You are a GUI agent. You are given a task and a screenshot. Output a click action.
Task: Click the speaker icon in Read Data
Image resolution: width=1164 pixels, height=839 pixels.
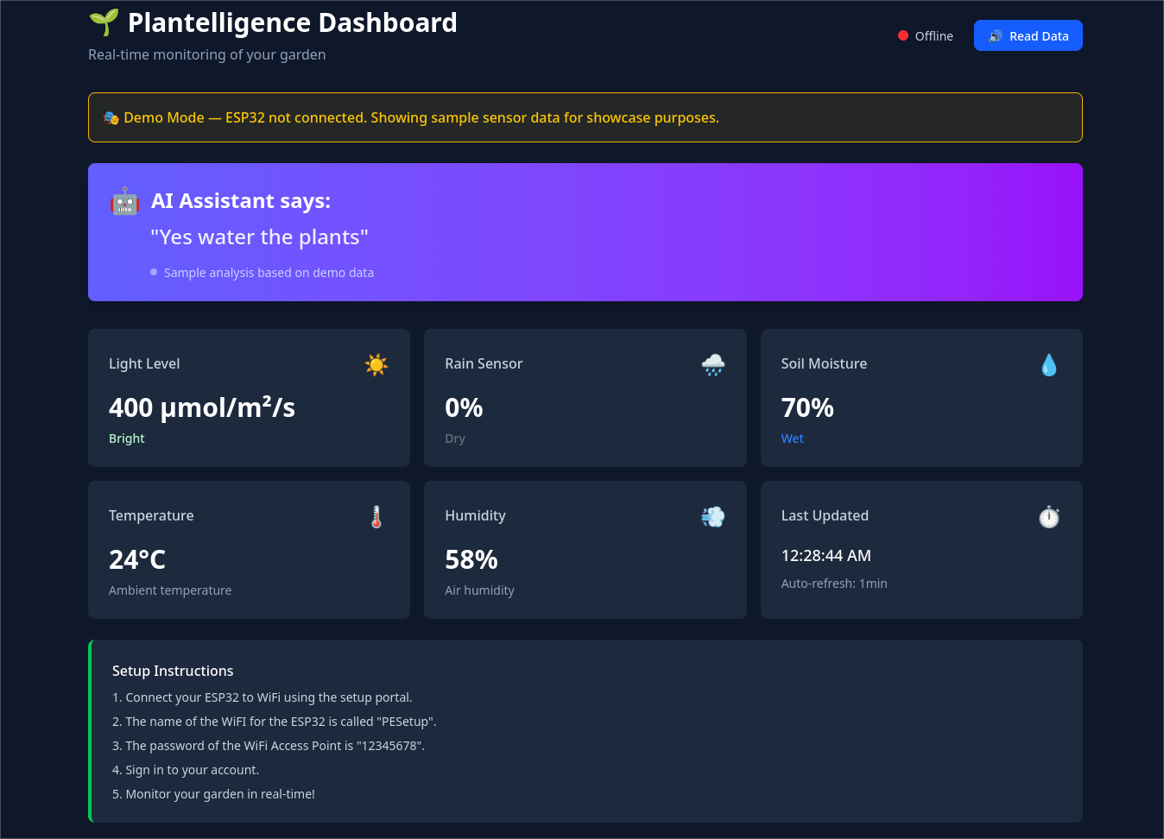(995, 36)
